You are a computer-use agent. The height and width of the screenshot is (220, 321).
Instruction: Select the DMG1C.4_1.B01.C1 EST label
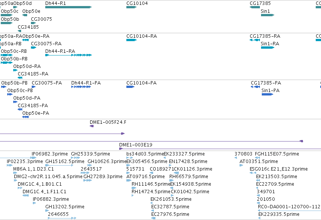[40, 184]
